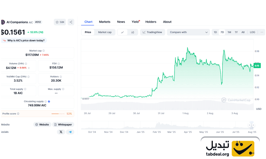Open the Yield tab
266x159 pixels.
pos(135,22)
